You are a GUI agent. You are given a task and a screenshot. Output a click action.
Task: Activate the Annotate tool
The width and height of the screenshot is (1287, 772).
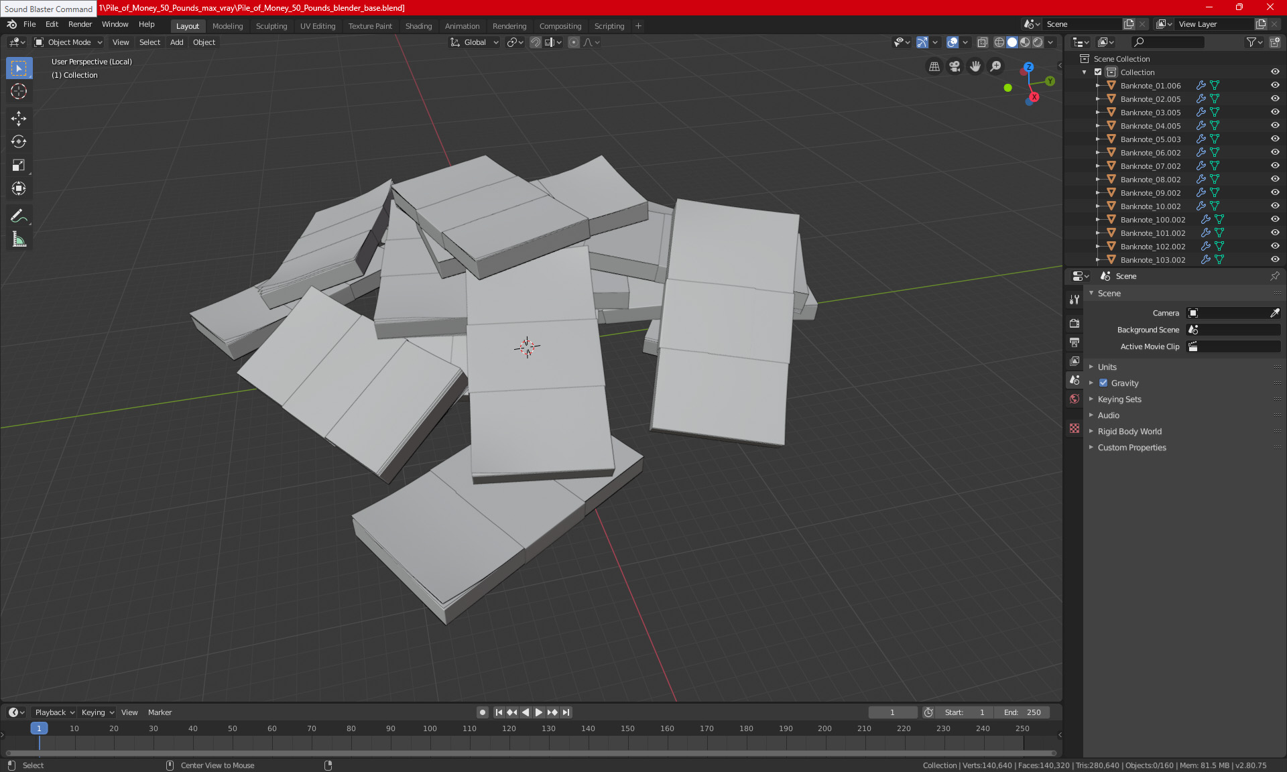19,216
